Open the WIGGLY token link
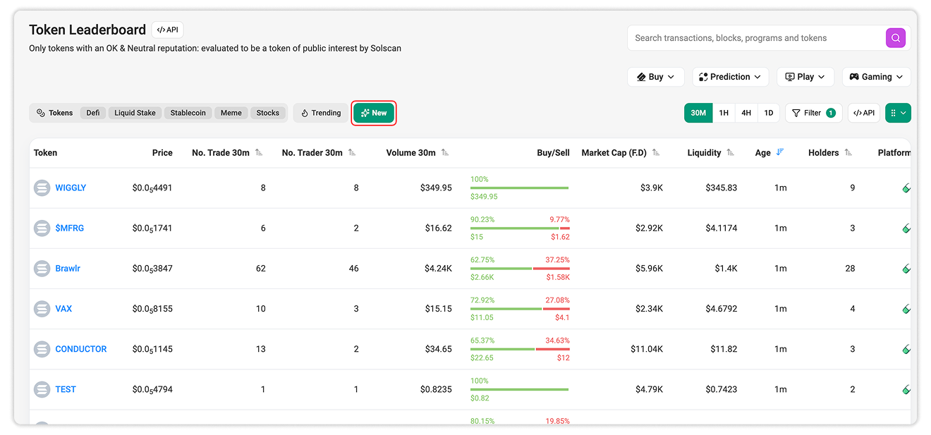 pyautogui.click(x=71, y=188)
